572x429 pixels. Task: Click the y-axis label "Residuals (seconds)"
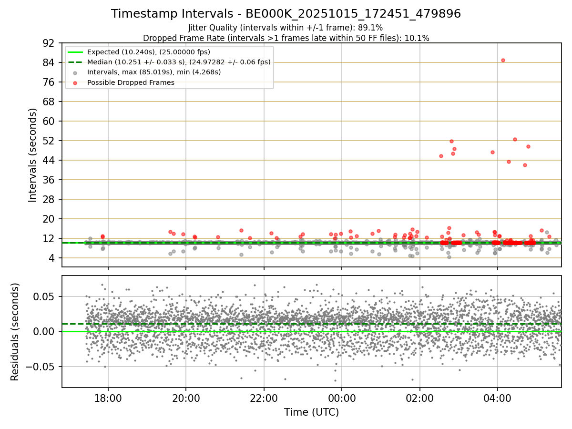(x=15, y=332)
